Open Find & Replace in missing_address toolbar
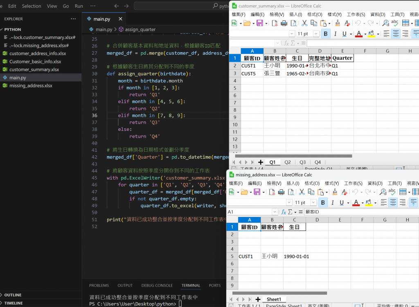Screen dimensions: 419x307 (383, 192)
